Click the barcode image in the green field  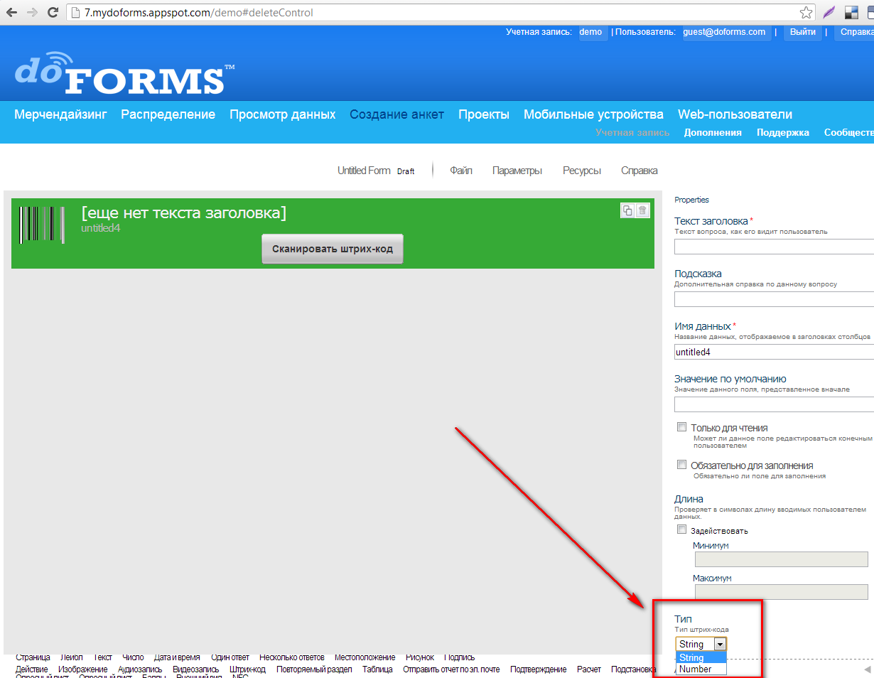(42, 225)
